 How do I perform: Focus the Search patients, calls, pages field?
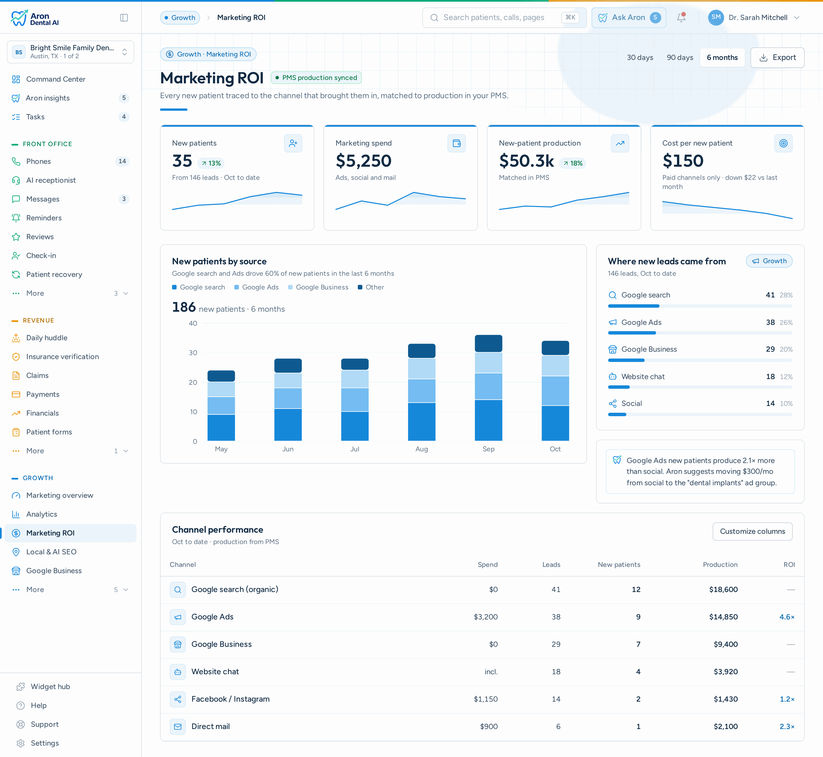504,18
